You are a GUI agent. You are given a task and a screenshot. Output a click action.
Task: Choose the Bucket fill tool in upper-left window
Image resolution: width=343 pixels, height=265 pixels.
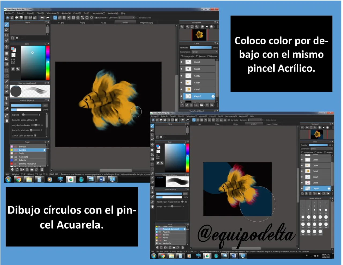point(7,59)
